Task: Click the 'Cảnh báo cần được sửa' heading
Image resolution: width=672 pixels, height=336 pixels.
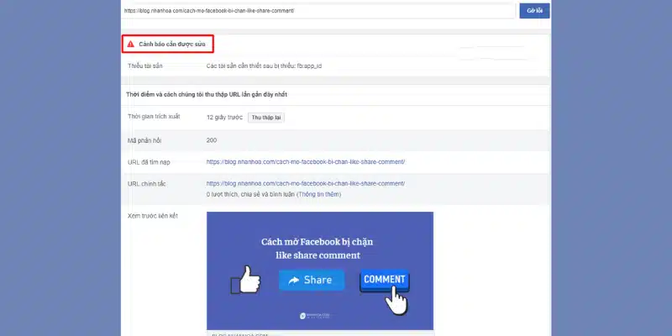Action: tap(172, 45)
